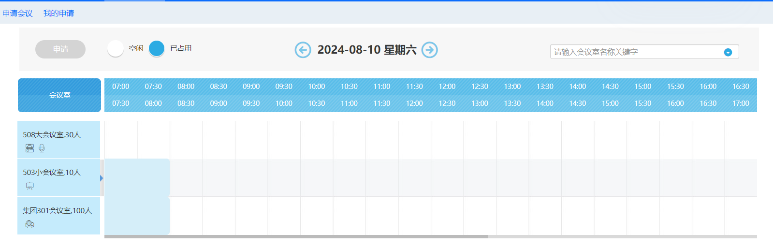Select the 集团301会议室,100人 room

point(57,211)
